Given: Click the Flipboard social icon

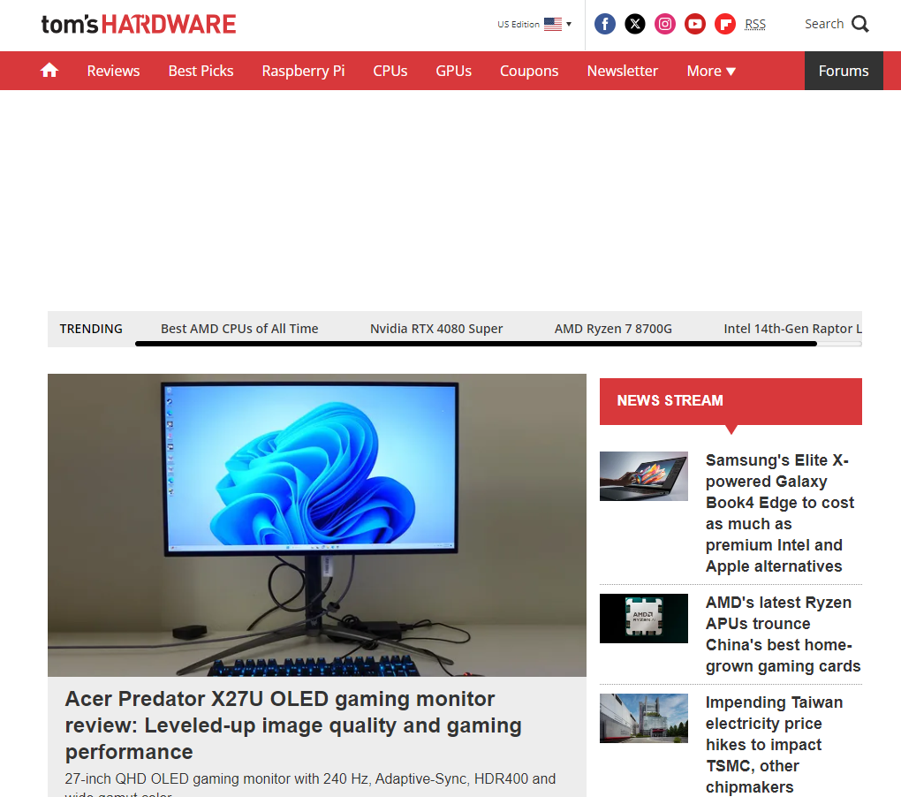Looking at the screenshot, I should coord(725,24).
